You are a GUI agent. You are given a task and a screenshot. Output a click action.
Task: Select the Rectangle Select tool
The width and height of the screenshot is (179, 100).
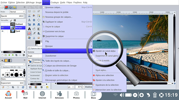29,11
